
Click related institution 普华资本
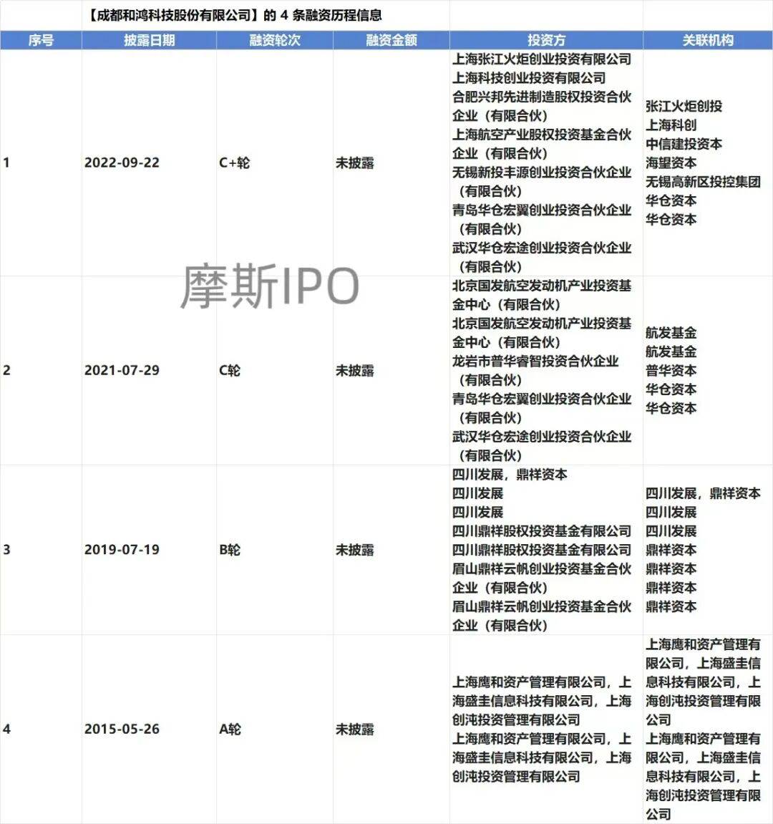click(x=671, y=371)
